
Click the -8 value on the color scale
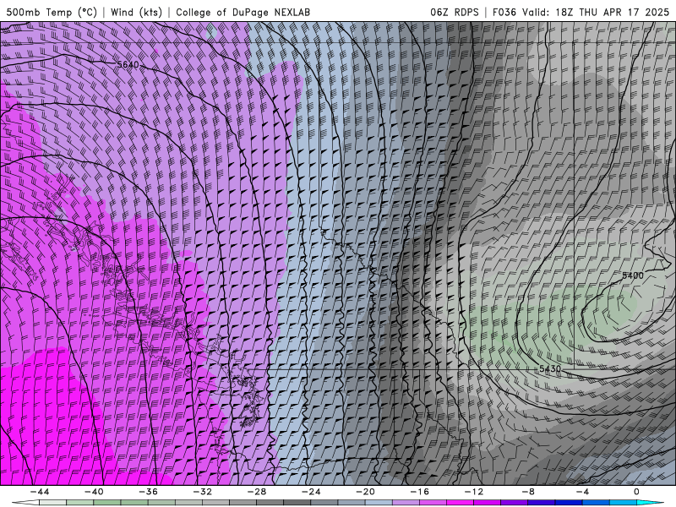click(529, 492)
